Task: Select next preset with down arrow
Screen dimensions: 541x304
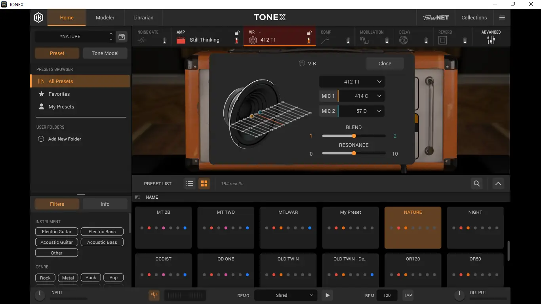Action: (111, 40)
